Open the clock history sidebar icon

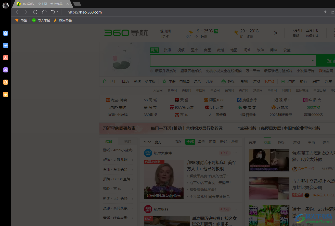(6, 33)
